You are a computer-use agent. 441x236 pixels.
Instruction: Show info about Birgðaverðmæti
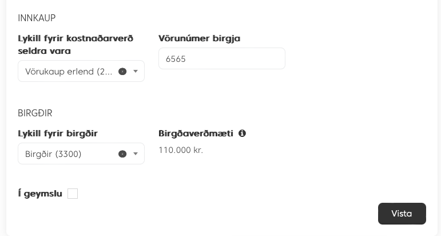point(242,133)
